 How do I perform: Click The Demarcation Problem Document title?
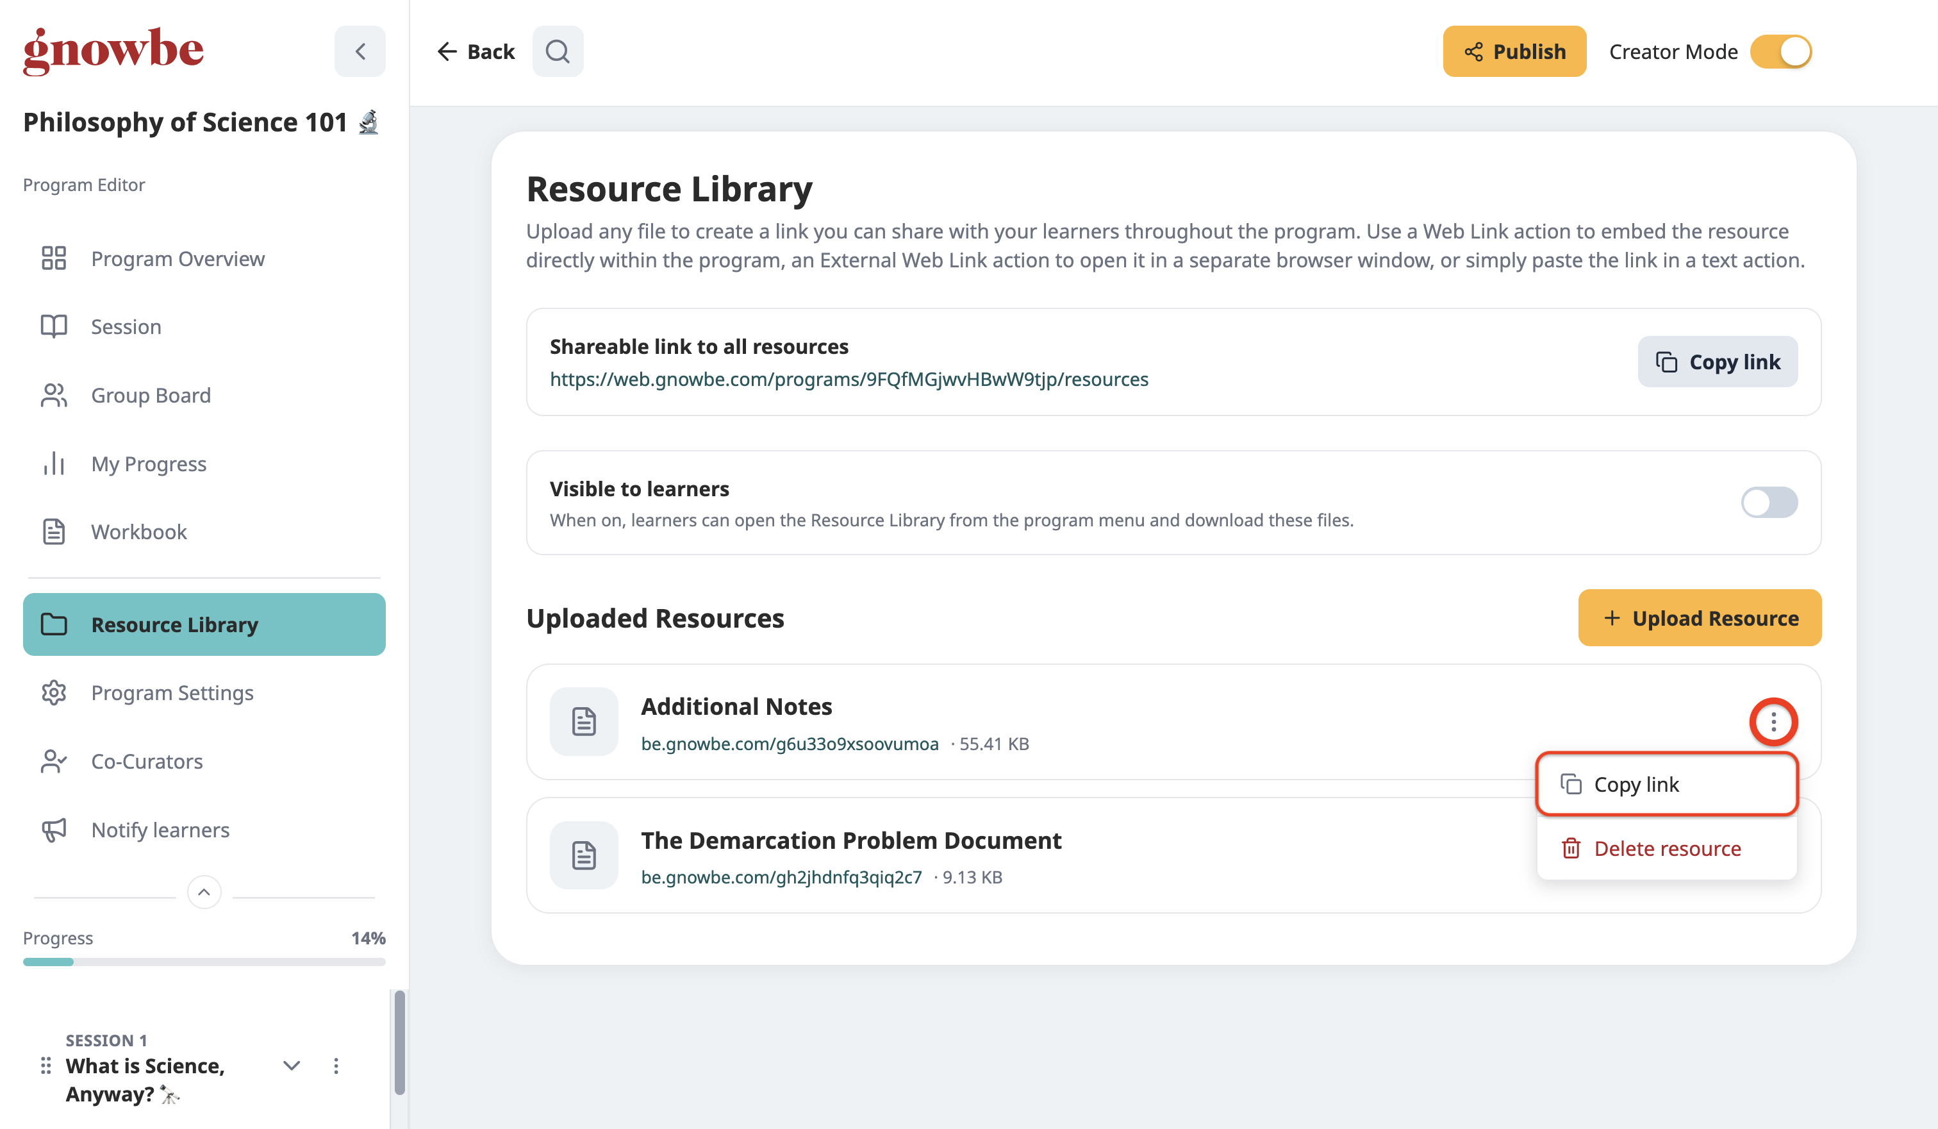851,840
